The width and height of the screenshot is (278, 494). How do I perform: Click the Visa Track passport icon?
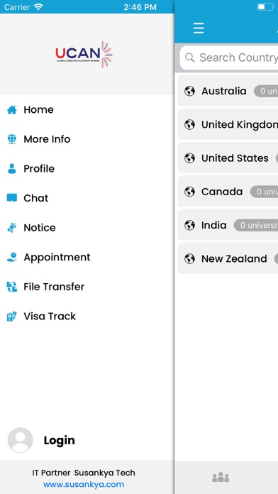12,317
